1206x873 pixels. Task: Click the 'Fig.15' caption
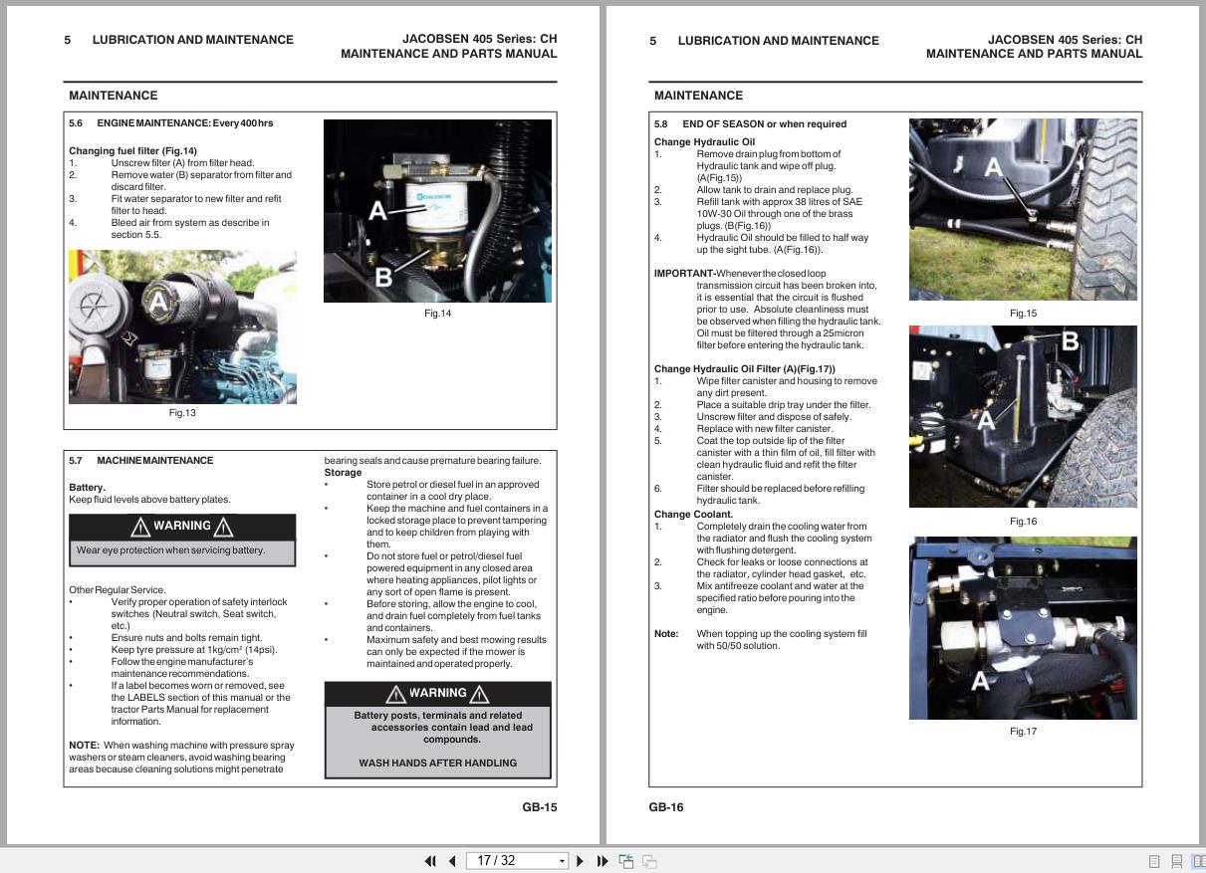coord(1023,314)
